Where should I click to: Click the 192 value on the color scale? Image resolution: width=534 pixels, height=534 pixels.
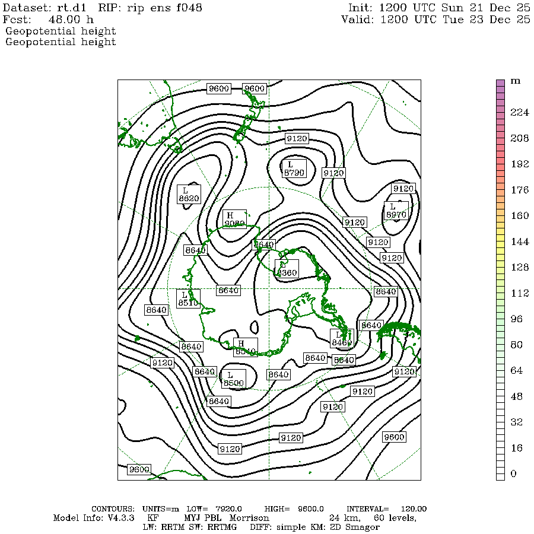click(520, 164)
